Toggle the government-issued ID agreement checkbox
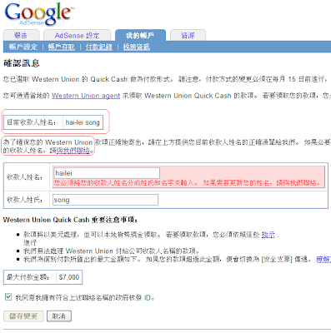Screen dimensions: 331x333 pos(8,297)
